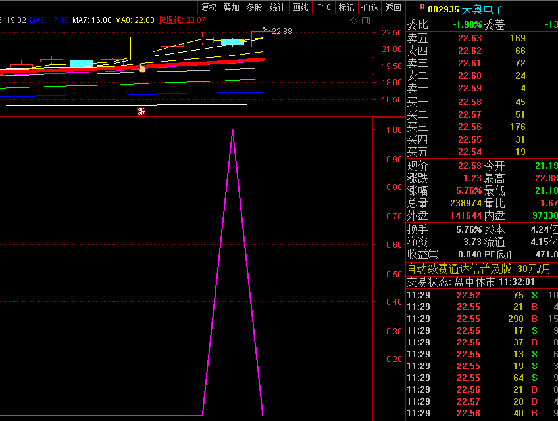This screenshot has width=558, height=421.
Task: Select stock name 天奥电子
Action: pyautogui.click(x=482, y=9)
